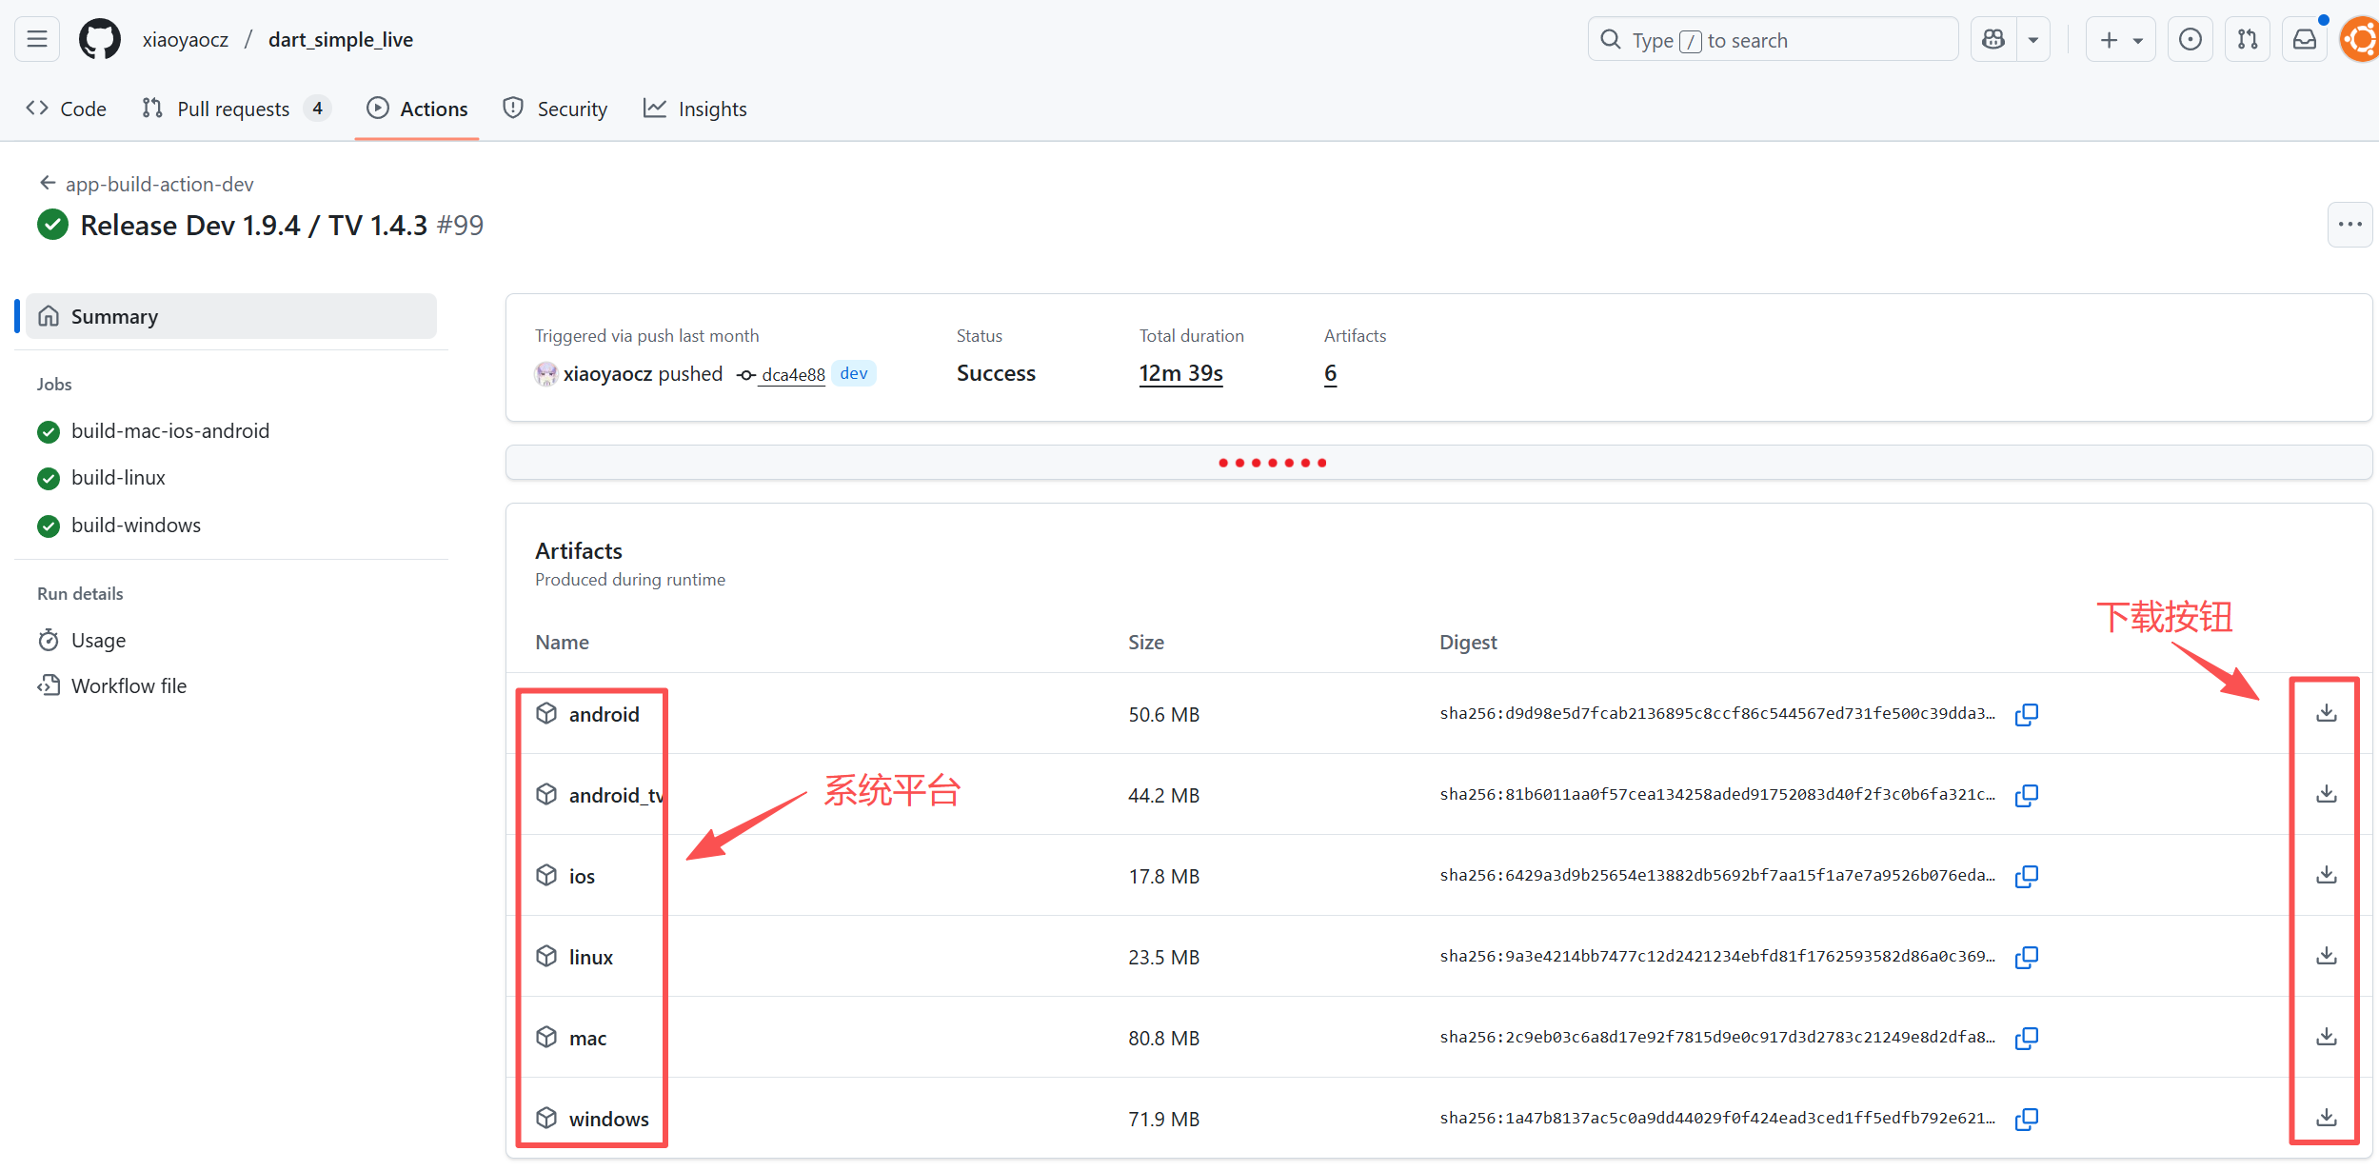Image resolution: width=2379 pixels, height=1171 pixels.
Task: Open the Workflow file page
Action: point(129,685)
